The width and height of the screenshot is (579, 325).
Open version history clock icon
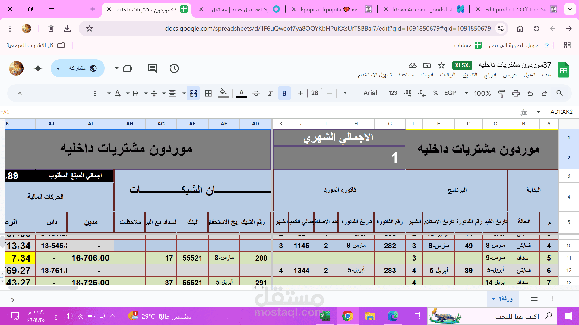point(174,68)
